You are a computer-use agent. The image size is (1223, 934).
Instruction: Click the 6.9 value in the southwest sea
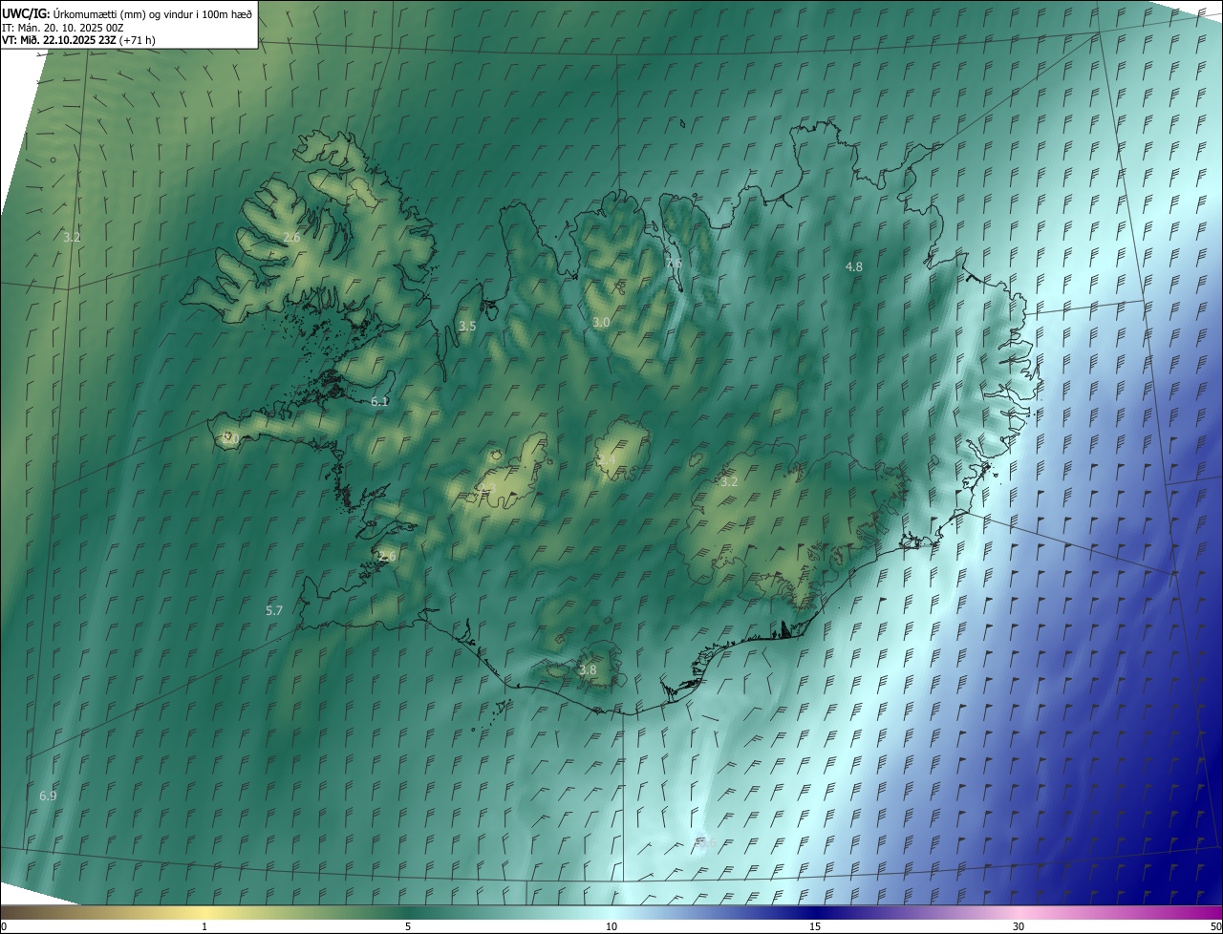(x=48, y=796)
